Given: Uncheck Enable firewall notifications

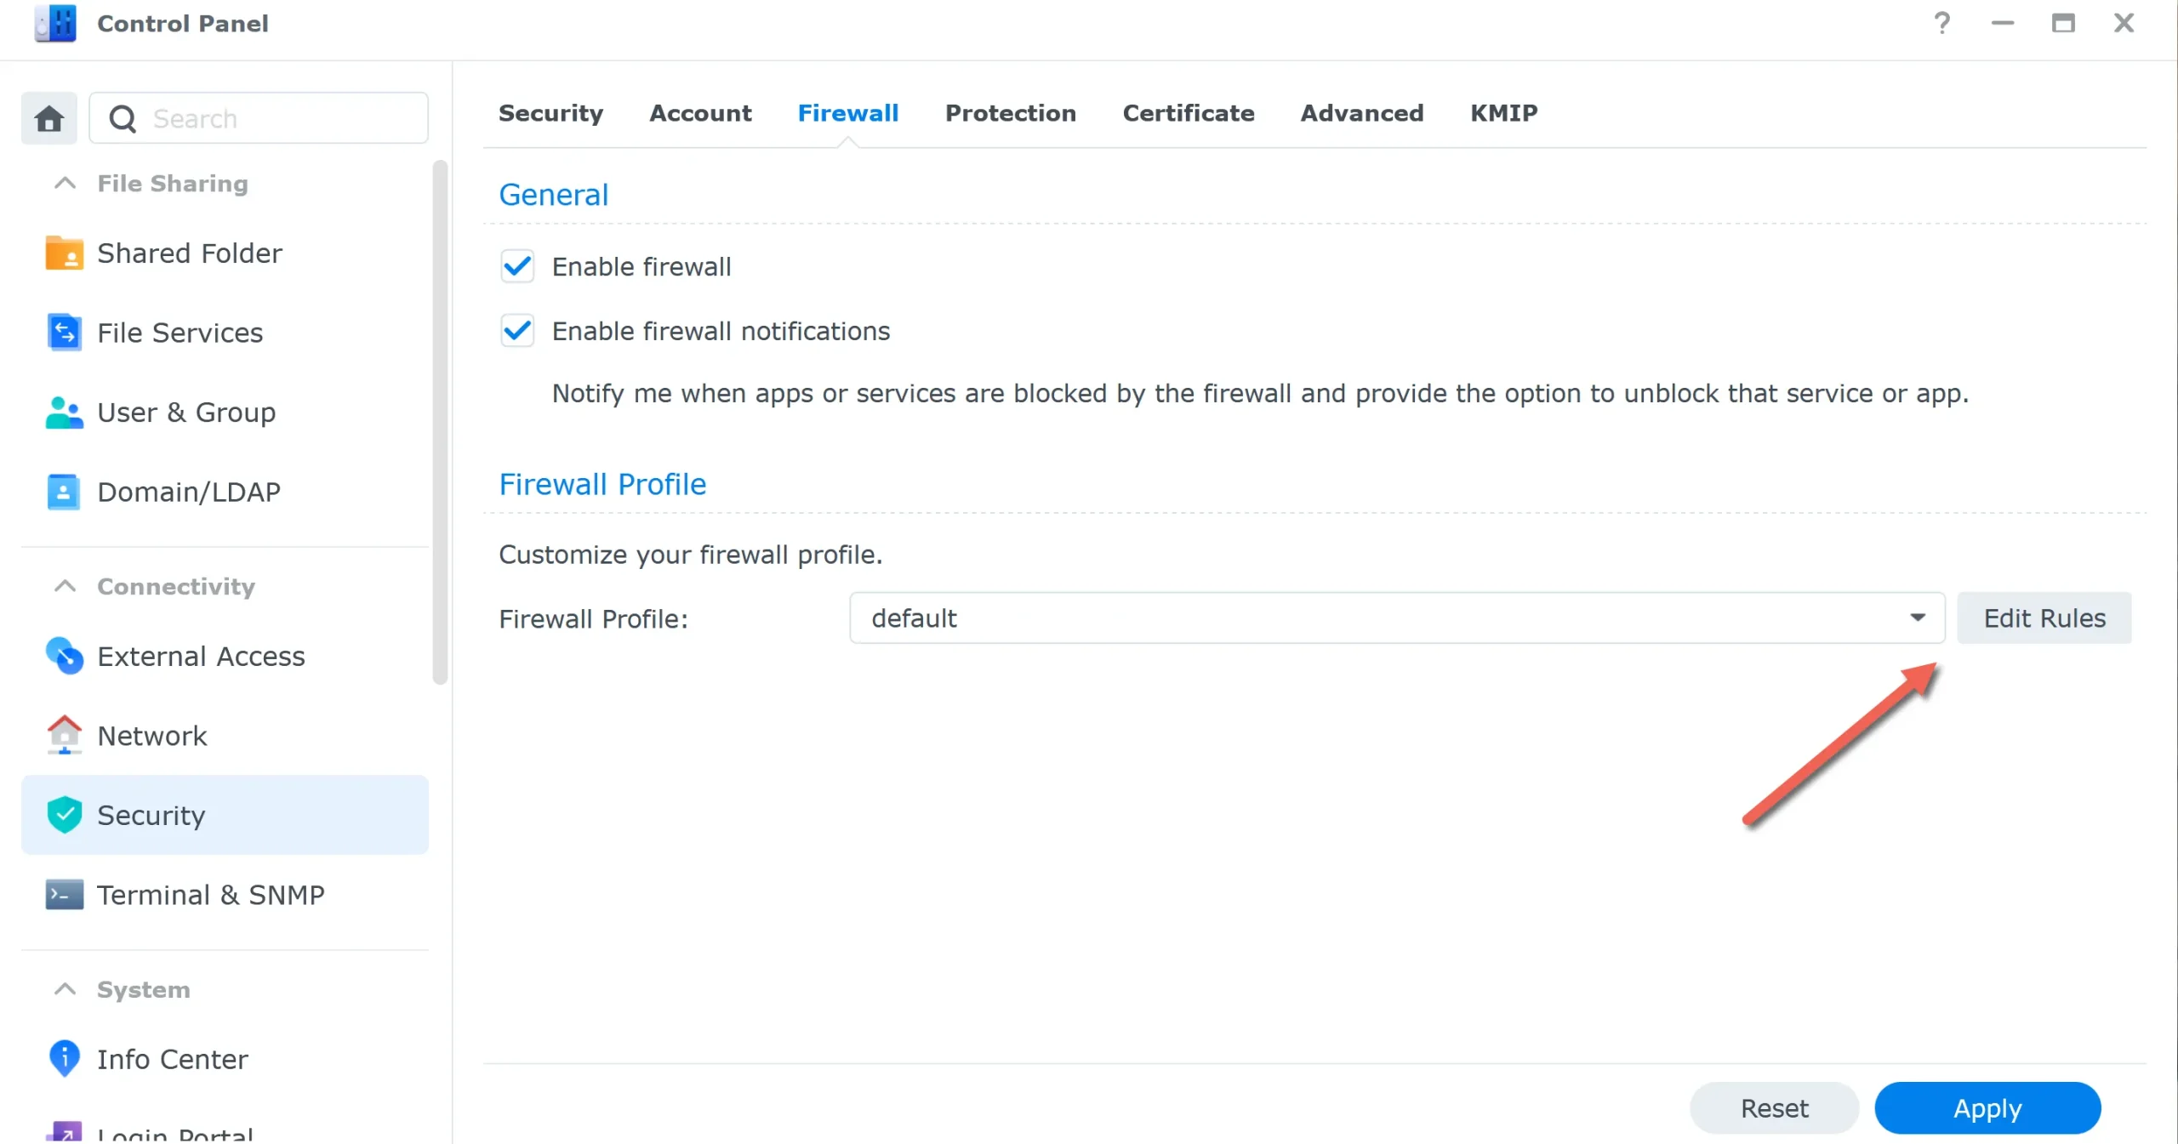Looking at the screenshot, I should click(x=517, y=331).
